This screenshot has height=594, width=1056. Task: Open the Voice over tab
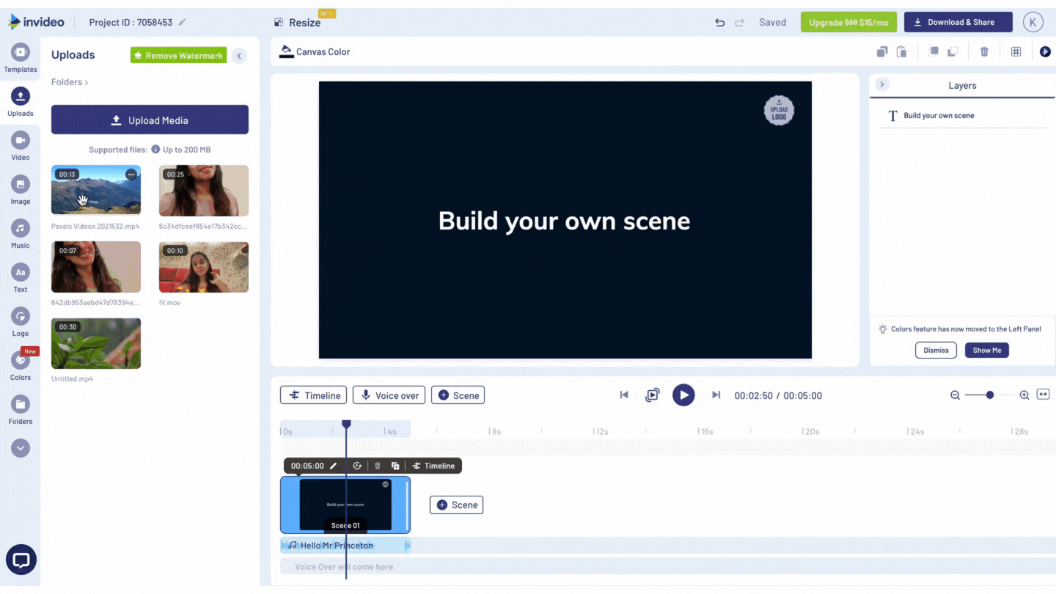[389, 395]
